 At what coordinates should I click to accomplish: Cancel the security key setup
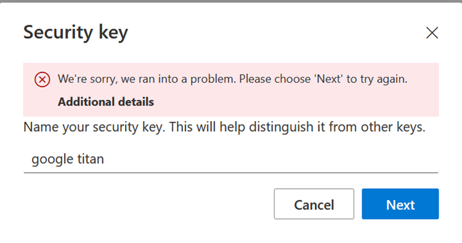tap(314, 204)
